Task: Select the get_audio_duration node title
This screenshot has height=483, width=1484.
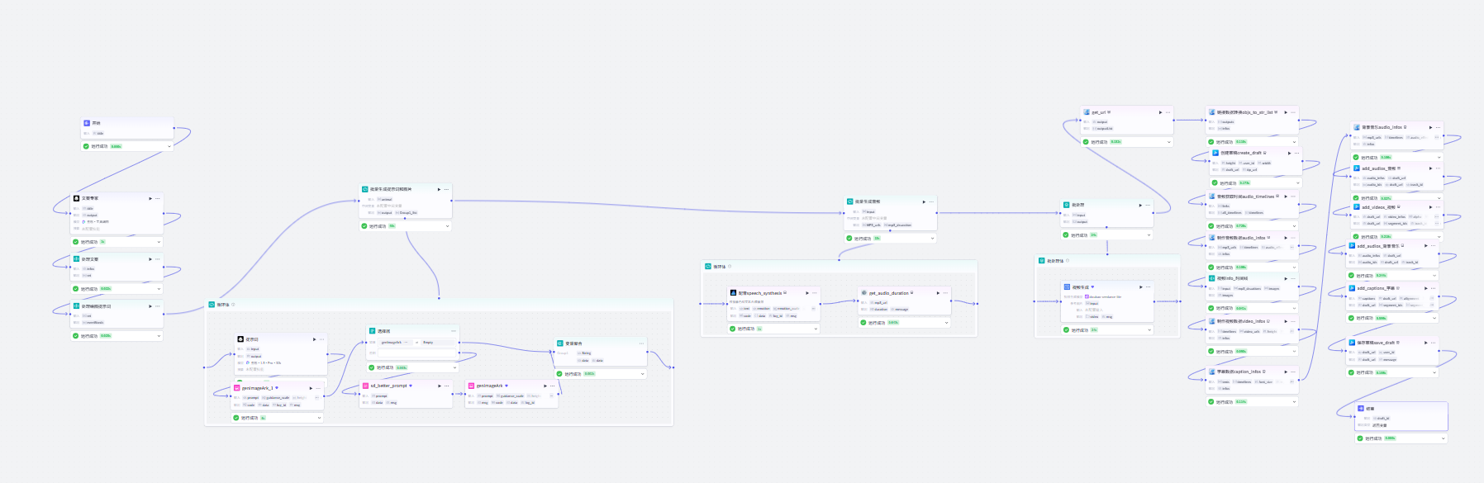Action: click(x=888, y=293)
